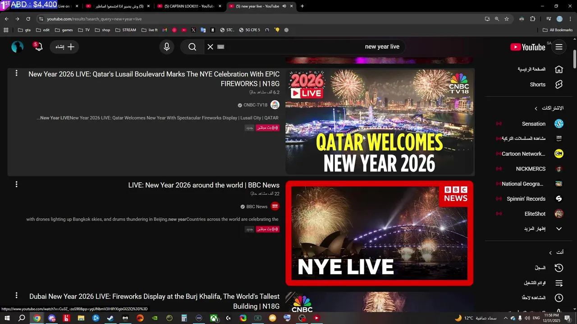Open the on-screen keyboard icon in search
Screen dimensions: 577x324
pos(221,47)
